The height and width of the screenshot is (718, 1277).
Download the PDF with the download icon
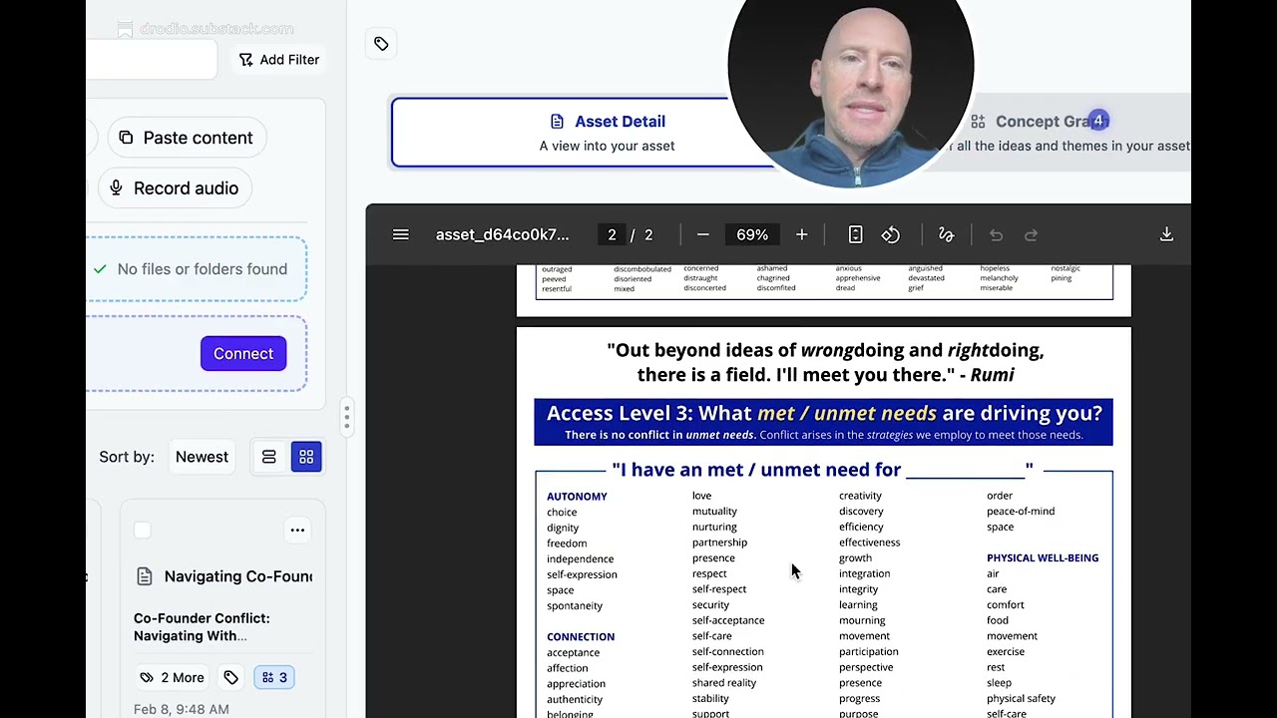pyautogui.click(x=1166, y=234)
